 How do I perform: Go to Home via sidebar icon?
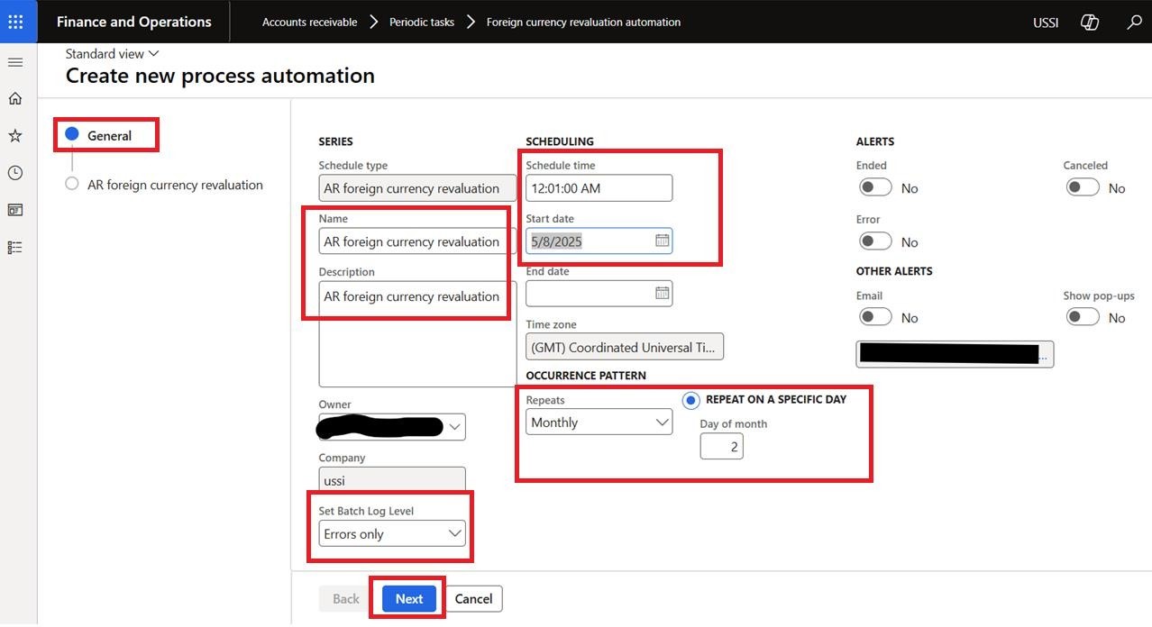(15, 99)
